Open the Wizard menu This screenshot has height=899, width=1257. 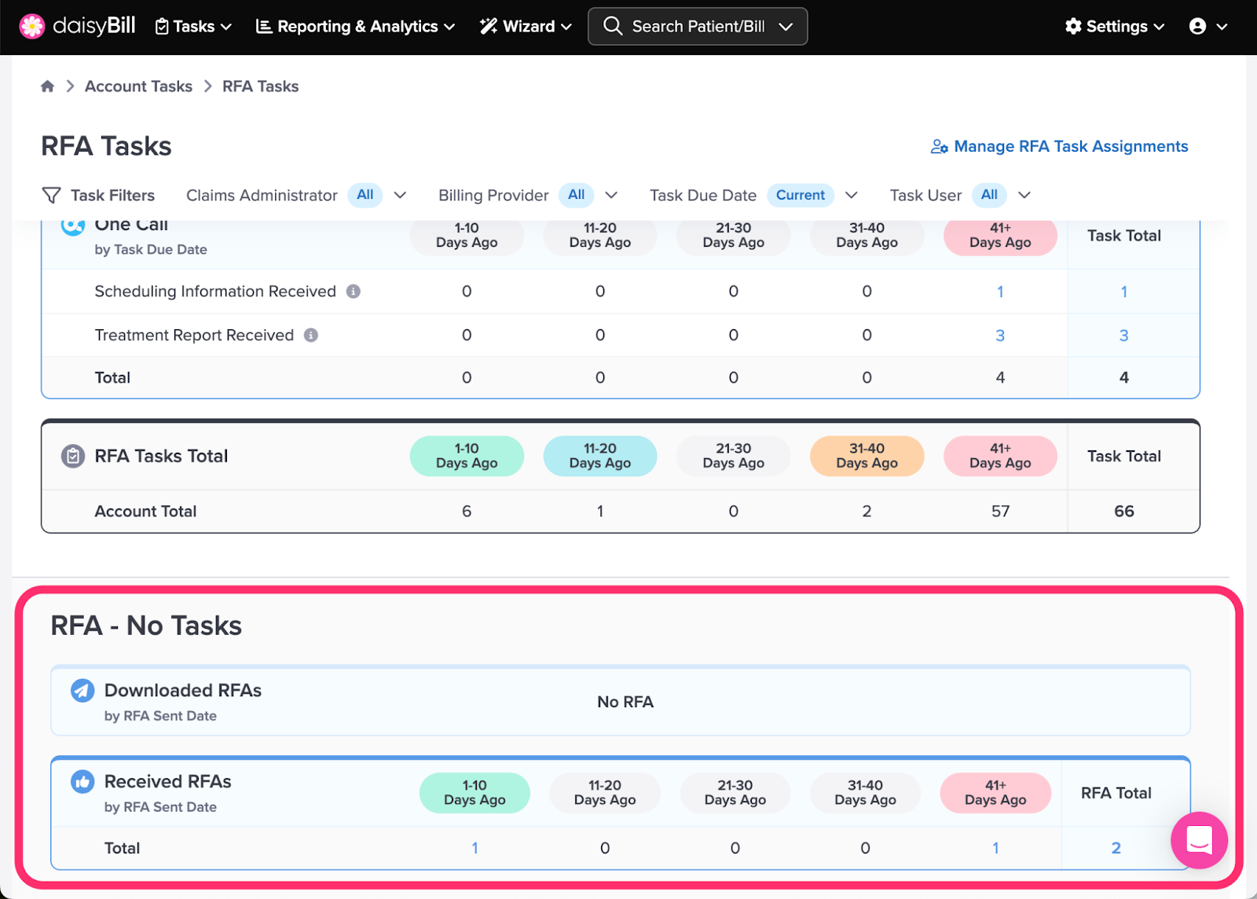tap(526, 27)
